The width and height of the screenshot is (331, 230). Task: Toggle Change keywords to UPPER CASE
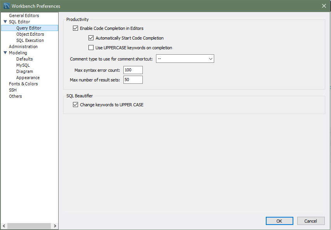[x=76, y=105]
